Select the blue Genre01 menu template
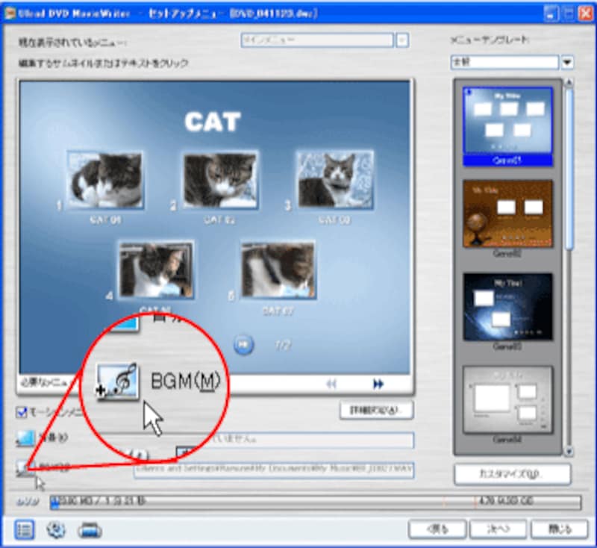Image resolution: width=597 pixels, height=548 pixels. [507, 124]
